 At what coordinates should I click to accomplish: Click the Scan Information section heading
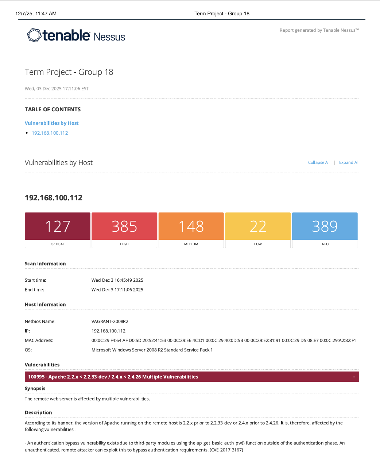click(45, 263)
